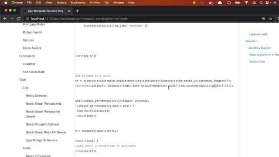Open the Wi-Fi status menu
279x157 pixels.
(x=246, y=3)
